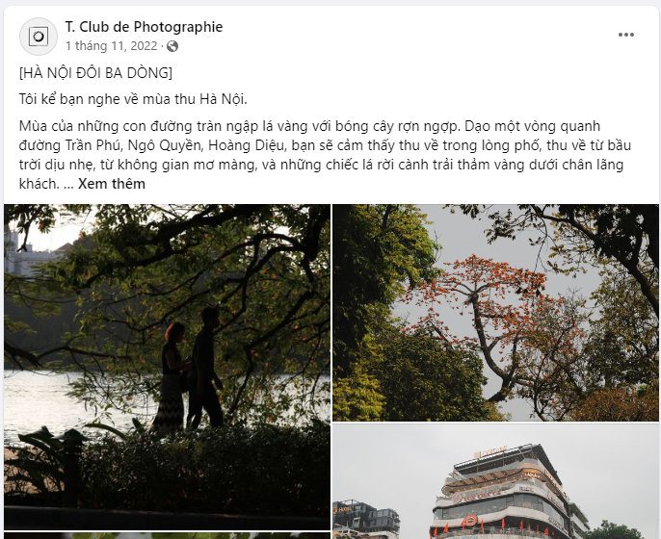Expand the post text with Xem thêm

coord(112,184)
